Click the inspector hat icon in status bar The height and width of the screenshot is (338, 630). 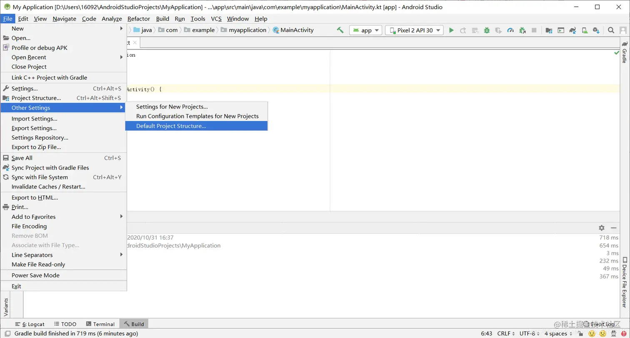(613, 333)
